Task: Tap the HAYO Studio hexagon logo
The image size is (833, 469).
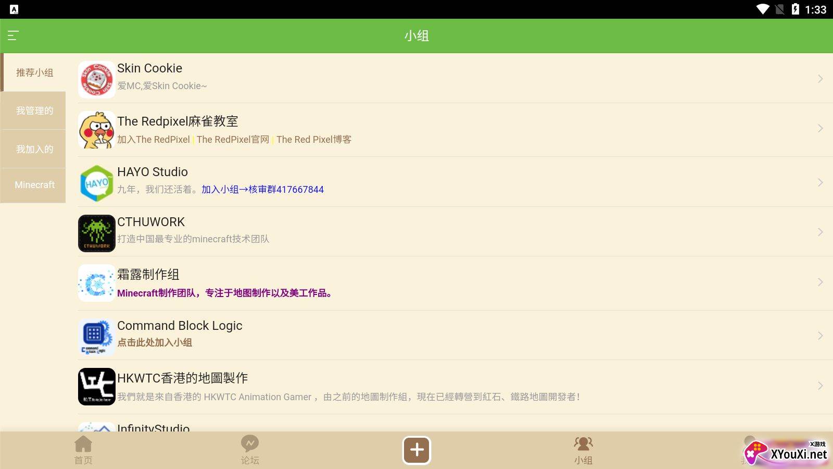Action: tap(96, 183)
